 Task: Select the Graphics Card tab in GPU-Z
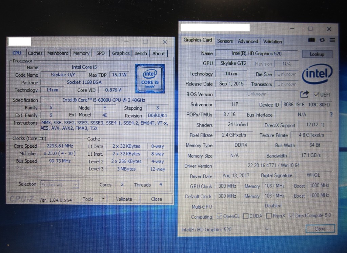(x=198, y=40)
